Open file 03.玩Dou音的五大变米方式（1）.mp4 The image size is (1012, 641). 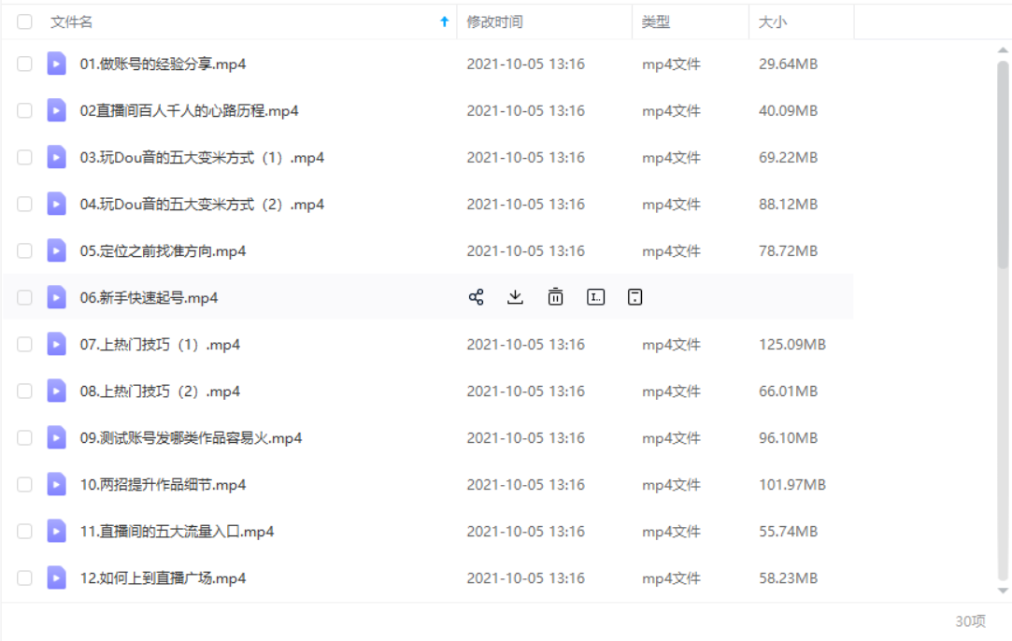tap(202, 158)
